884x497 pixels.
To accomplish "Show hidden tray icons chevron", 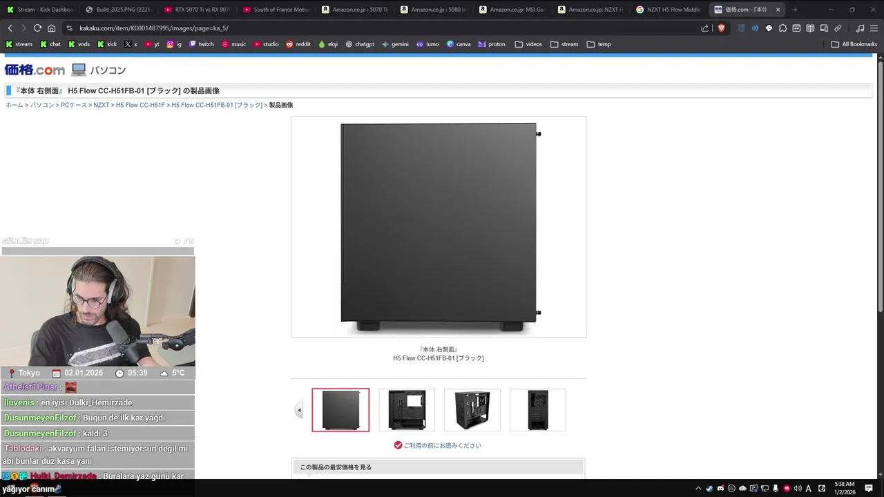I will coord(698,488).
